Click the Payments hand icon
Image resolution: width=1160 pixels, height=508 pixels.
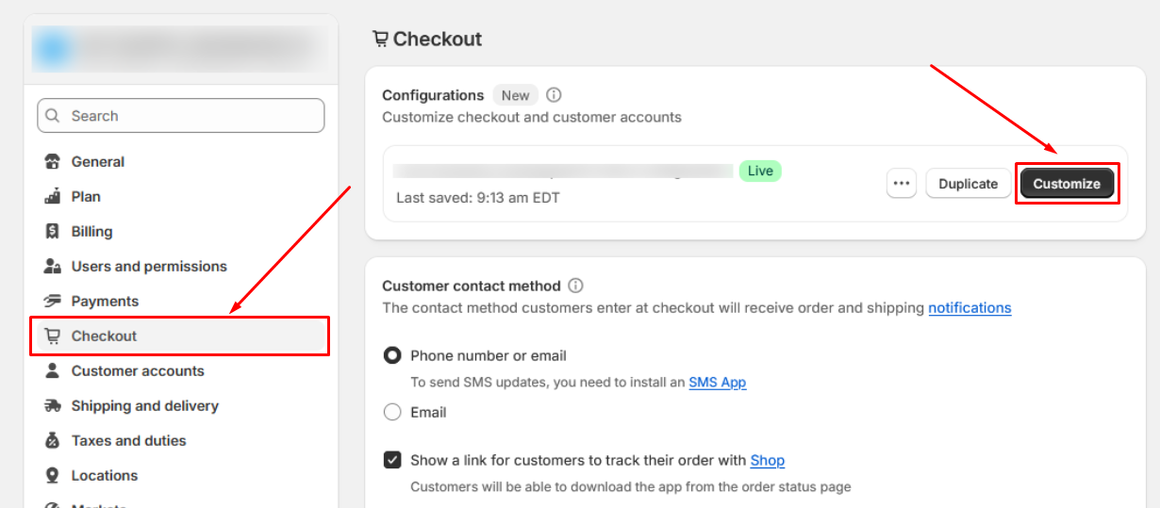click(53, 301)
